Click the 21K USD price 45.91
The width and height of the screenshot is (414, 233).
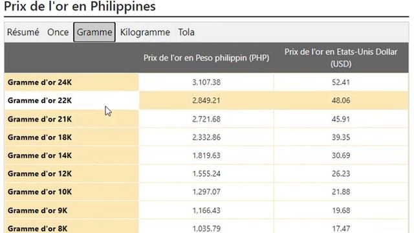pos(341,119)
